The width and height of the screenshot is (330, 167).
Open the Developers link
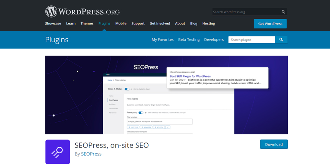pos(214,39)
